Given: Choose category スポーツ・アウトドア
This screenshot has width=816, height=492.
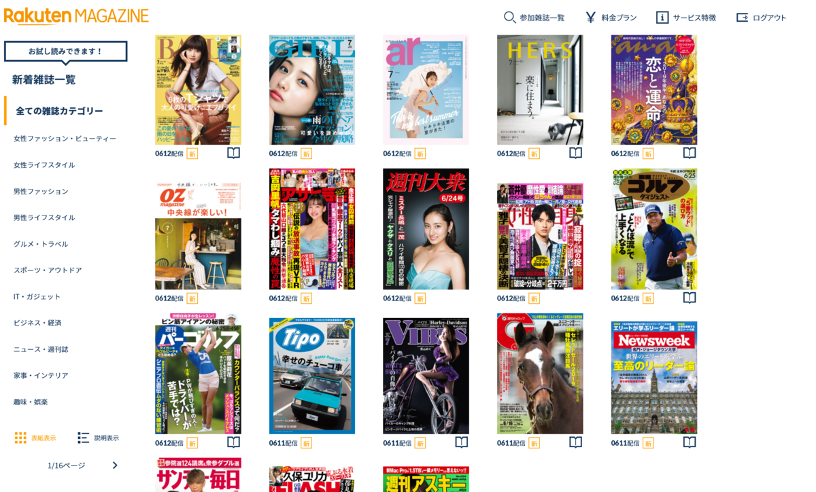Looking at the screenshot, I should [x=48, y=270].
